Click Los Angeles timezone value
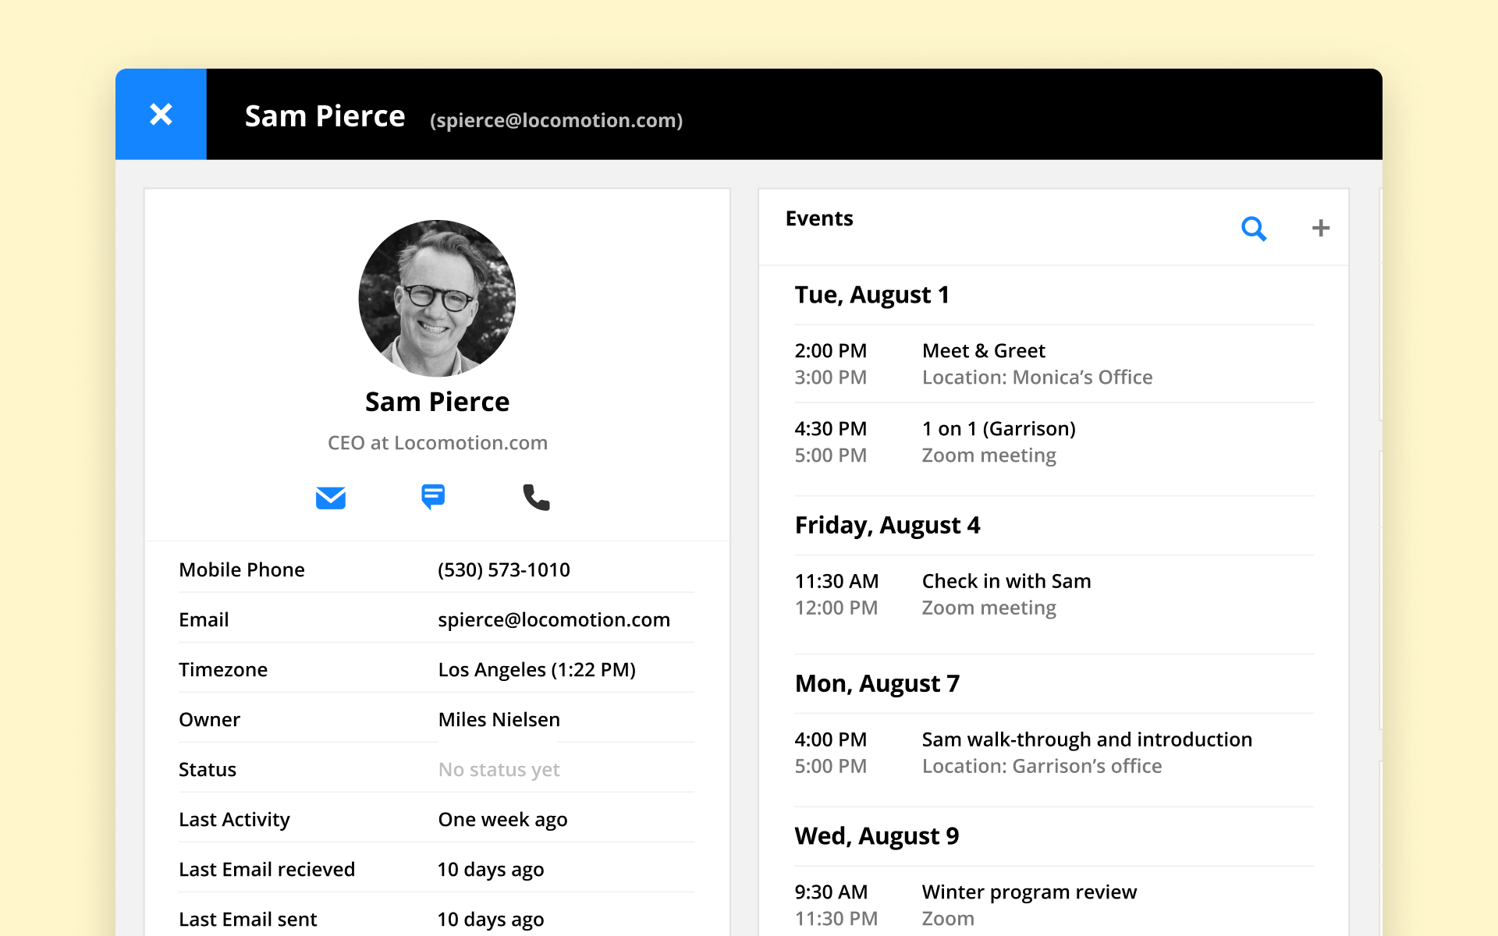Screen dimensions: 1498x936 [536, 670]
